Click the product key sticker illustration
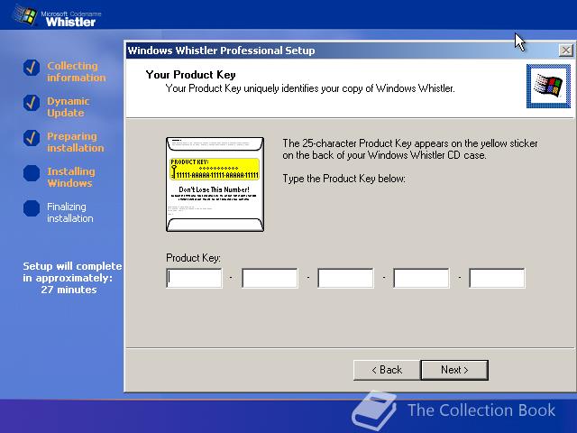This screenshot has height=433, width=577. tap(215, 184)
